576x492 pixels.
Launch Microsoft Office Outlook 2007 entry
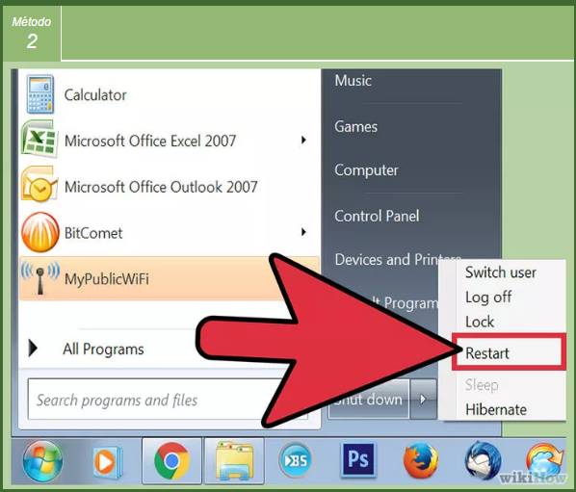coord(161,187)
